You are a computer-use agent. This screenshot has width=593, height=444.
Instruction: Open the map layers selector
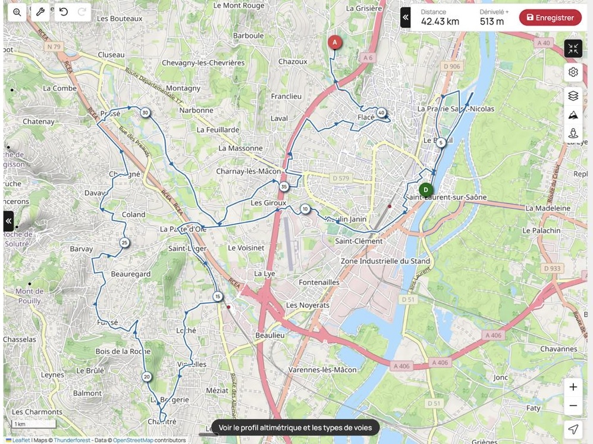(573, 96)
